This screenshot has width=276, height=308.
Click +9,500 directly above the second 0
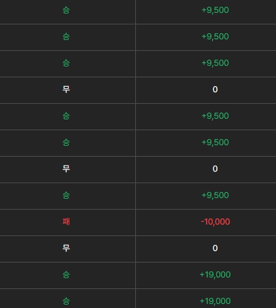click(x=215, y=142)
